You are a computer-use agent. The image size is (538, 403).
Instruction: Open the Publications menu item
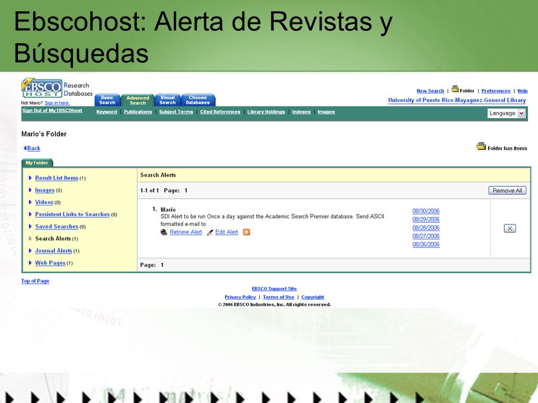[138, 112]
